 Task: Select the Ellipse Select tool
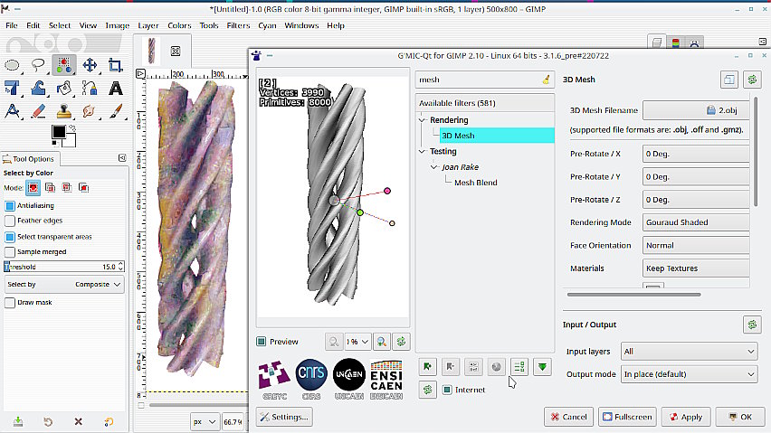tap(13, 65)
